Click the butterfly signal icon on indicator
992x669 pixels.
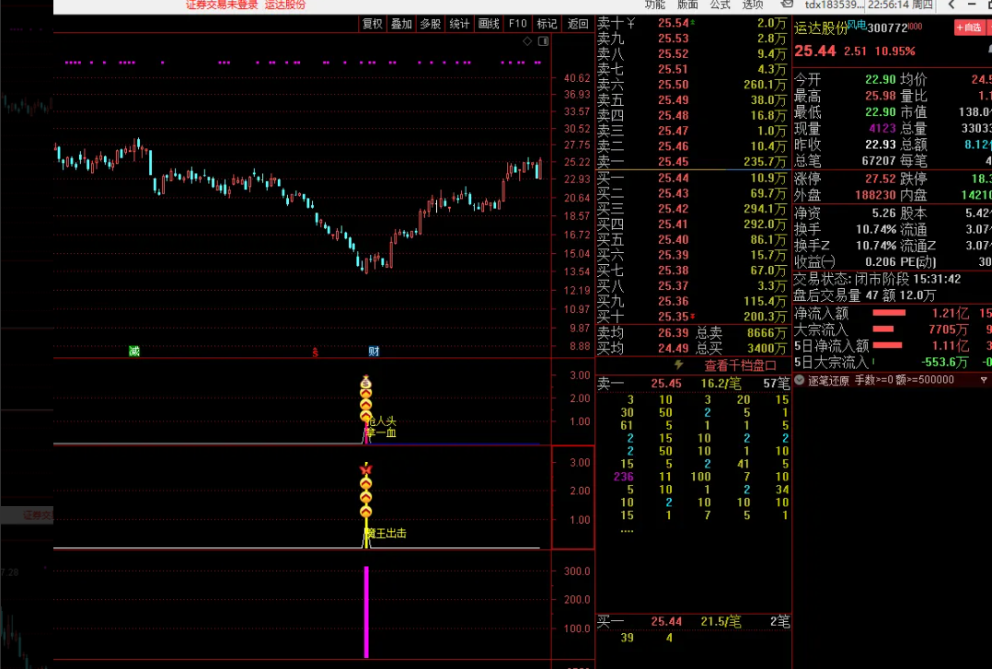point(365,469)
